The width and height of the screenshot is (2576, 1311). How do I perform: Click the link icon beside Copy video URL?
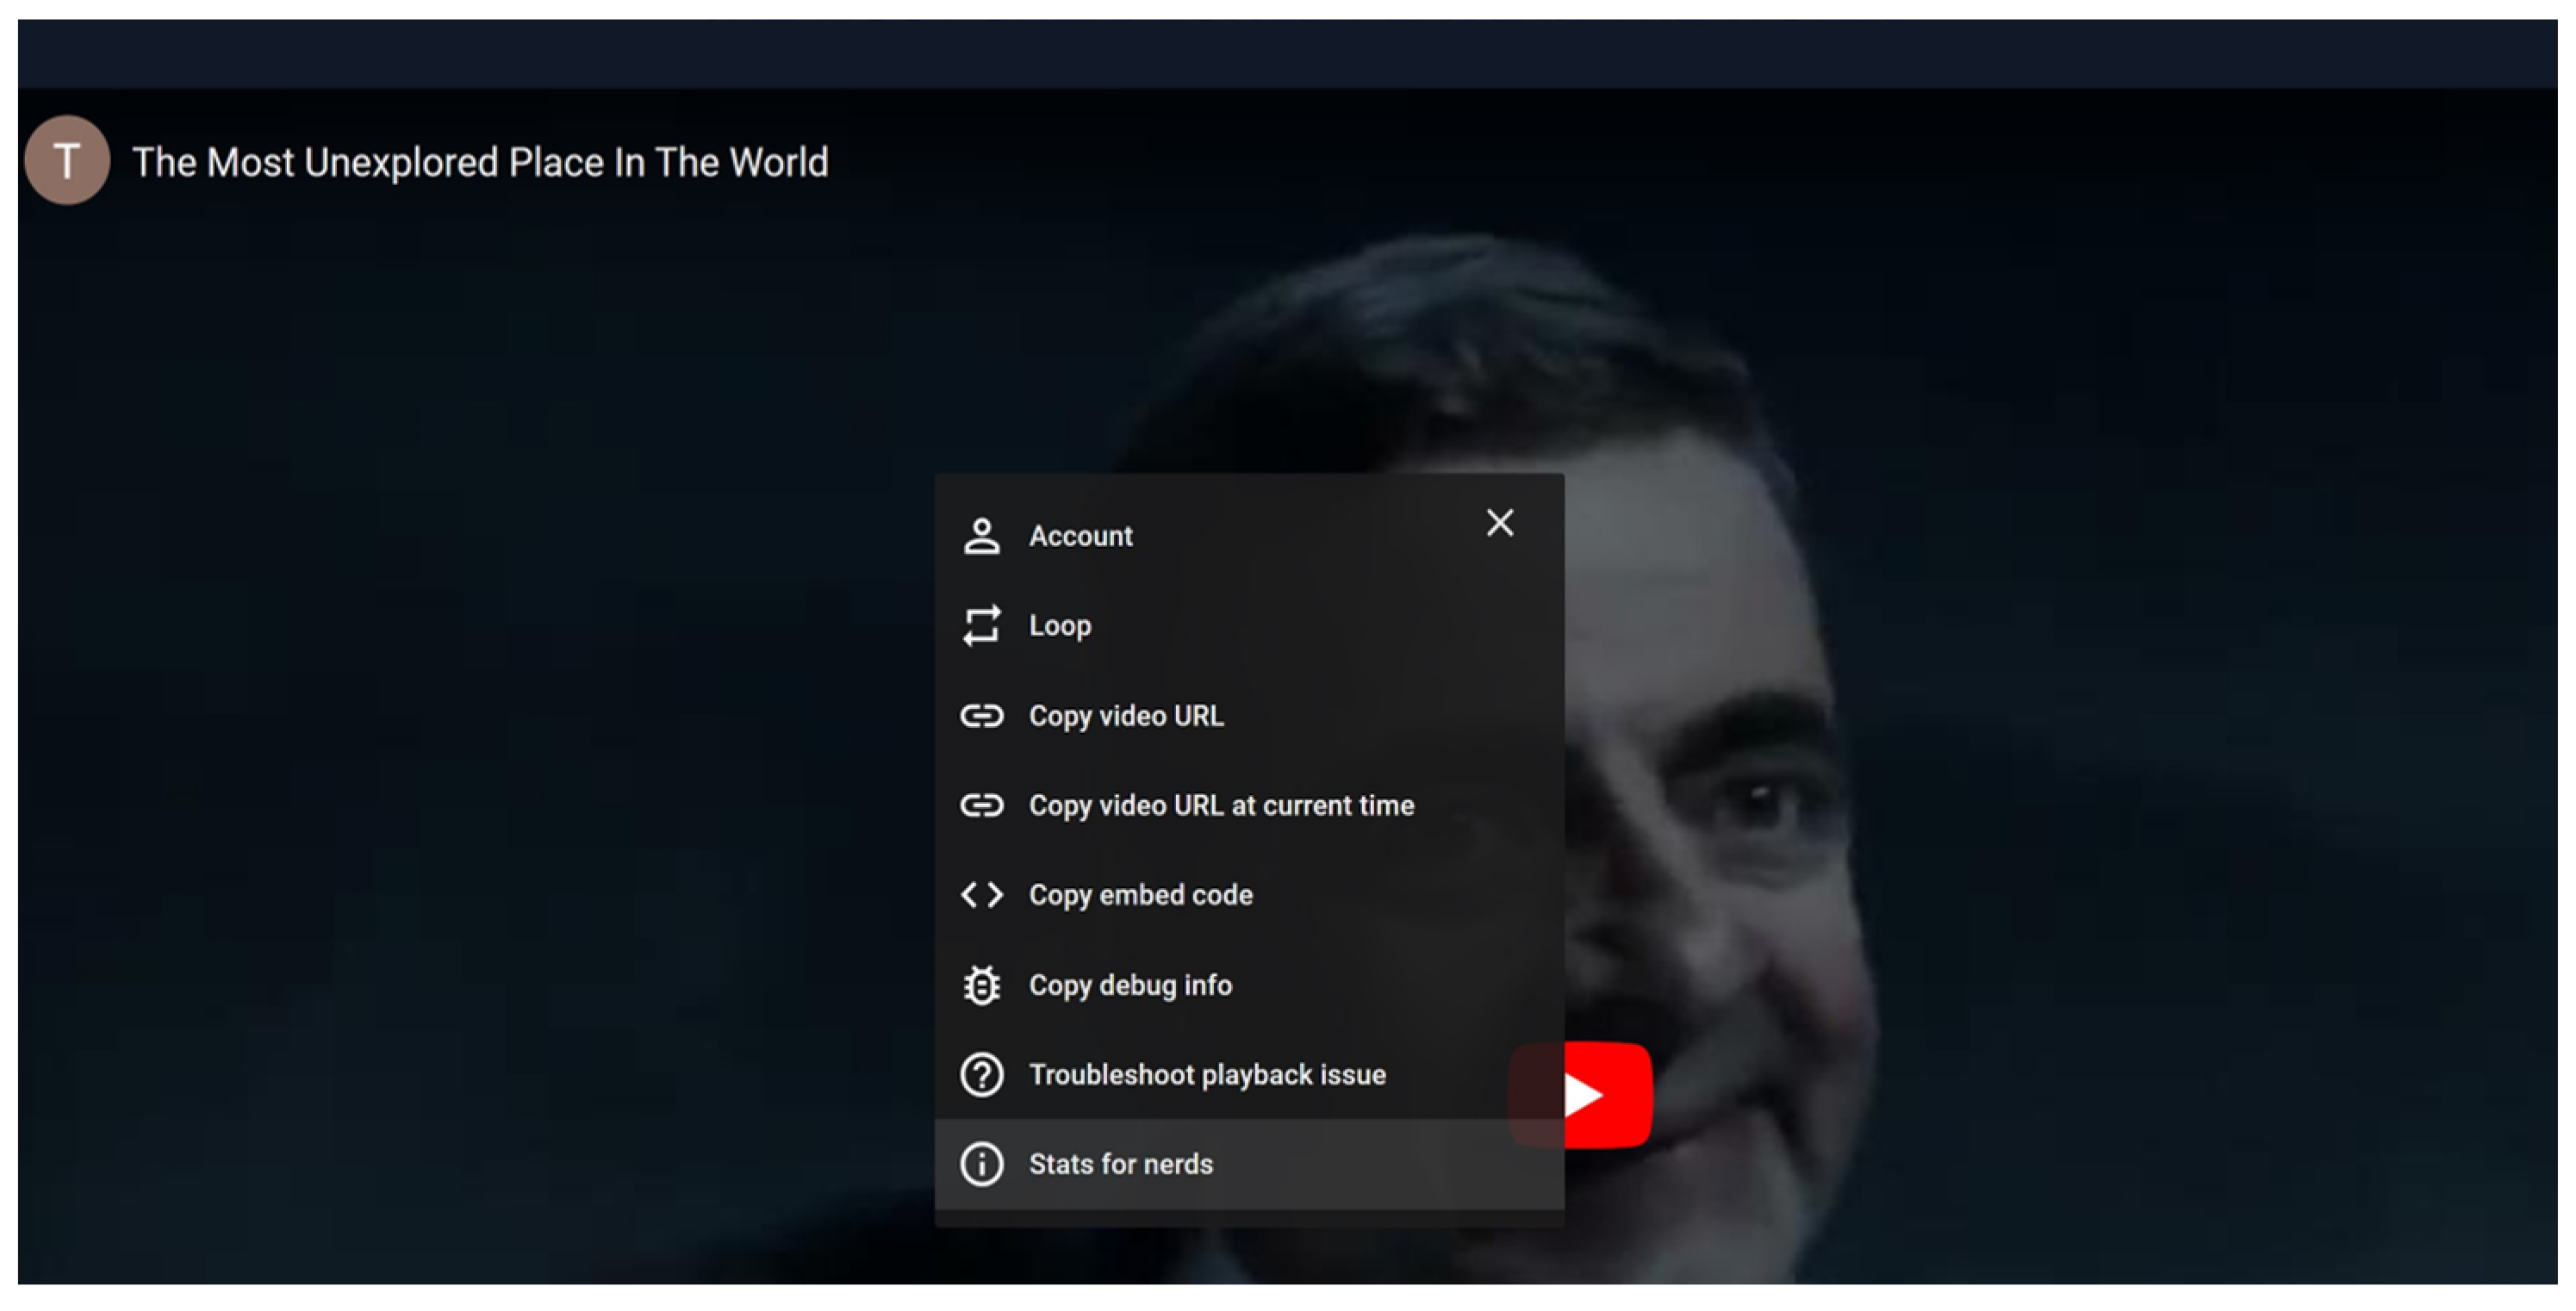pyautogui.click(x=981, y=716)
